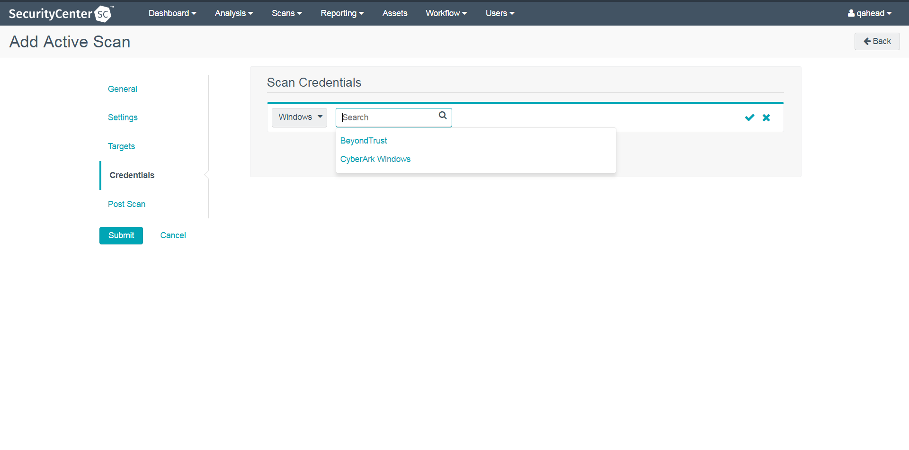The width and height of the screenshot is (909, 450).
Task: Switch to the Targets section
Action: pos(121,146)
